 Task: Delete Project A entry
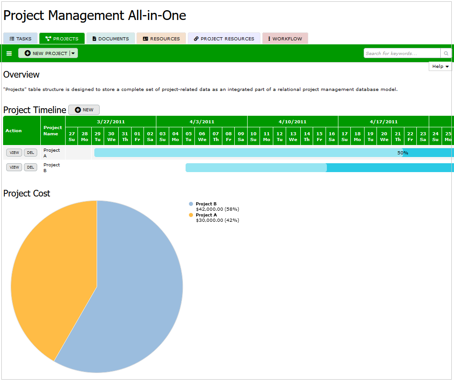click(30, 153)
